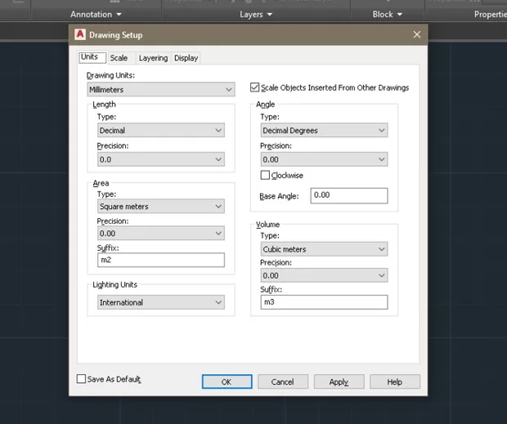This screenshot has width=507, height=424.
Task: Open the Angle Type Decimal Degrees dropdown
Action: [324, 131]
